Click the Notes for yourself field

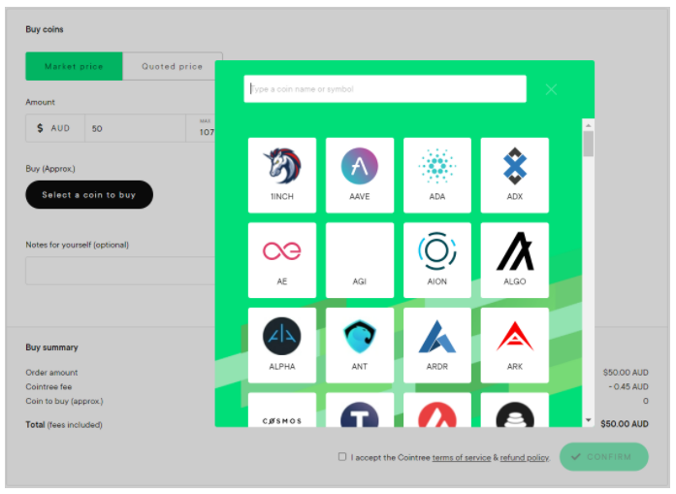[x=120, y=271]
